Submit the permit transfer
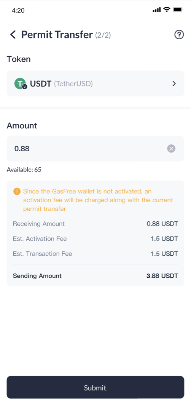191x413 pixels. [95, 387]
